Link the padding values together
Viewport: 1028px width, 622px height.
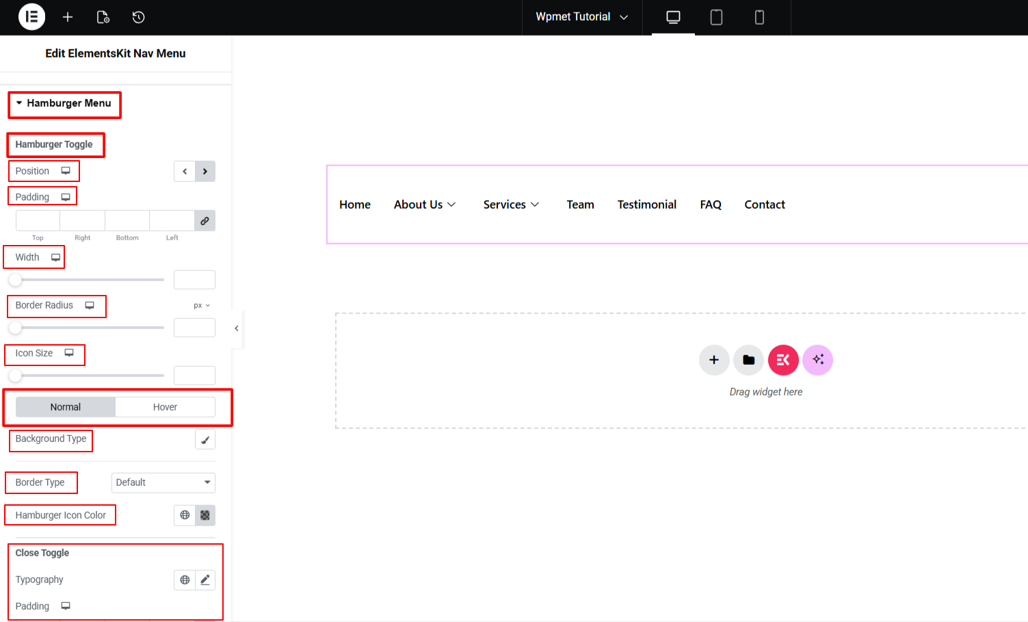[x=205, y=220]
